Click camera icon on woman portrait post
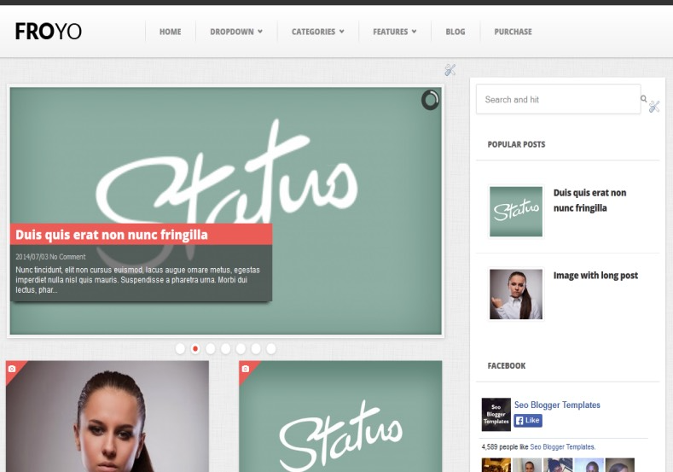 tap(12, 369)
